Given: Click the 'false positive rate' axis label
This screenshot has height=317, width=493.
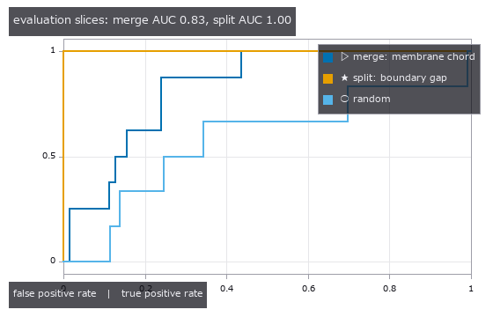Looking at the screenshot, I should point(55,293).
